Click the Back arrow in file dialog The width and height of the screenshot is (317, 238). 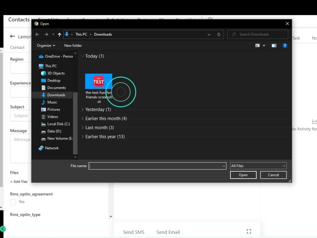[x=37, y=34]
